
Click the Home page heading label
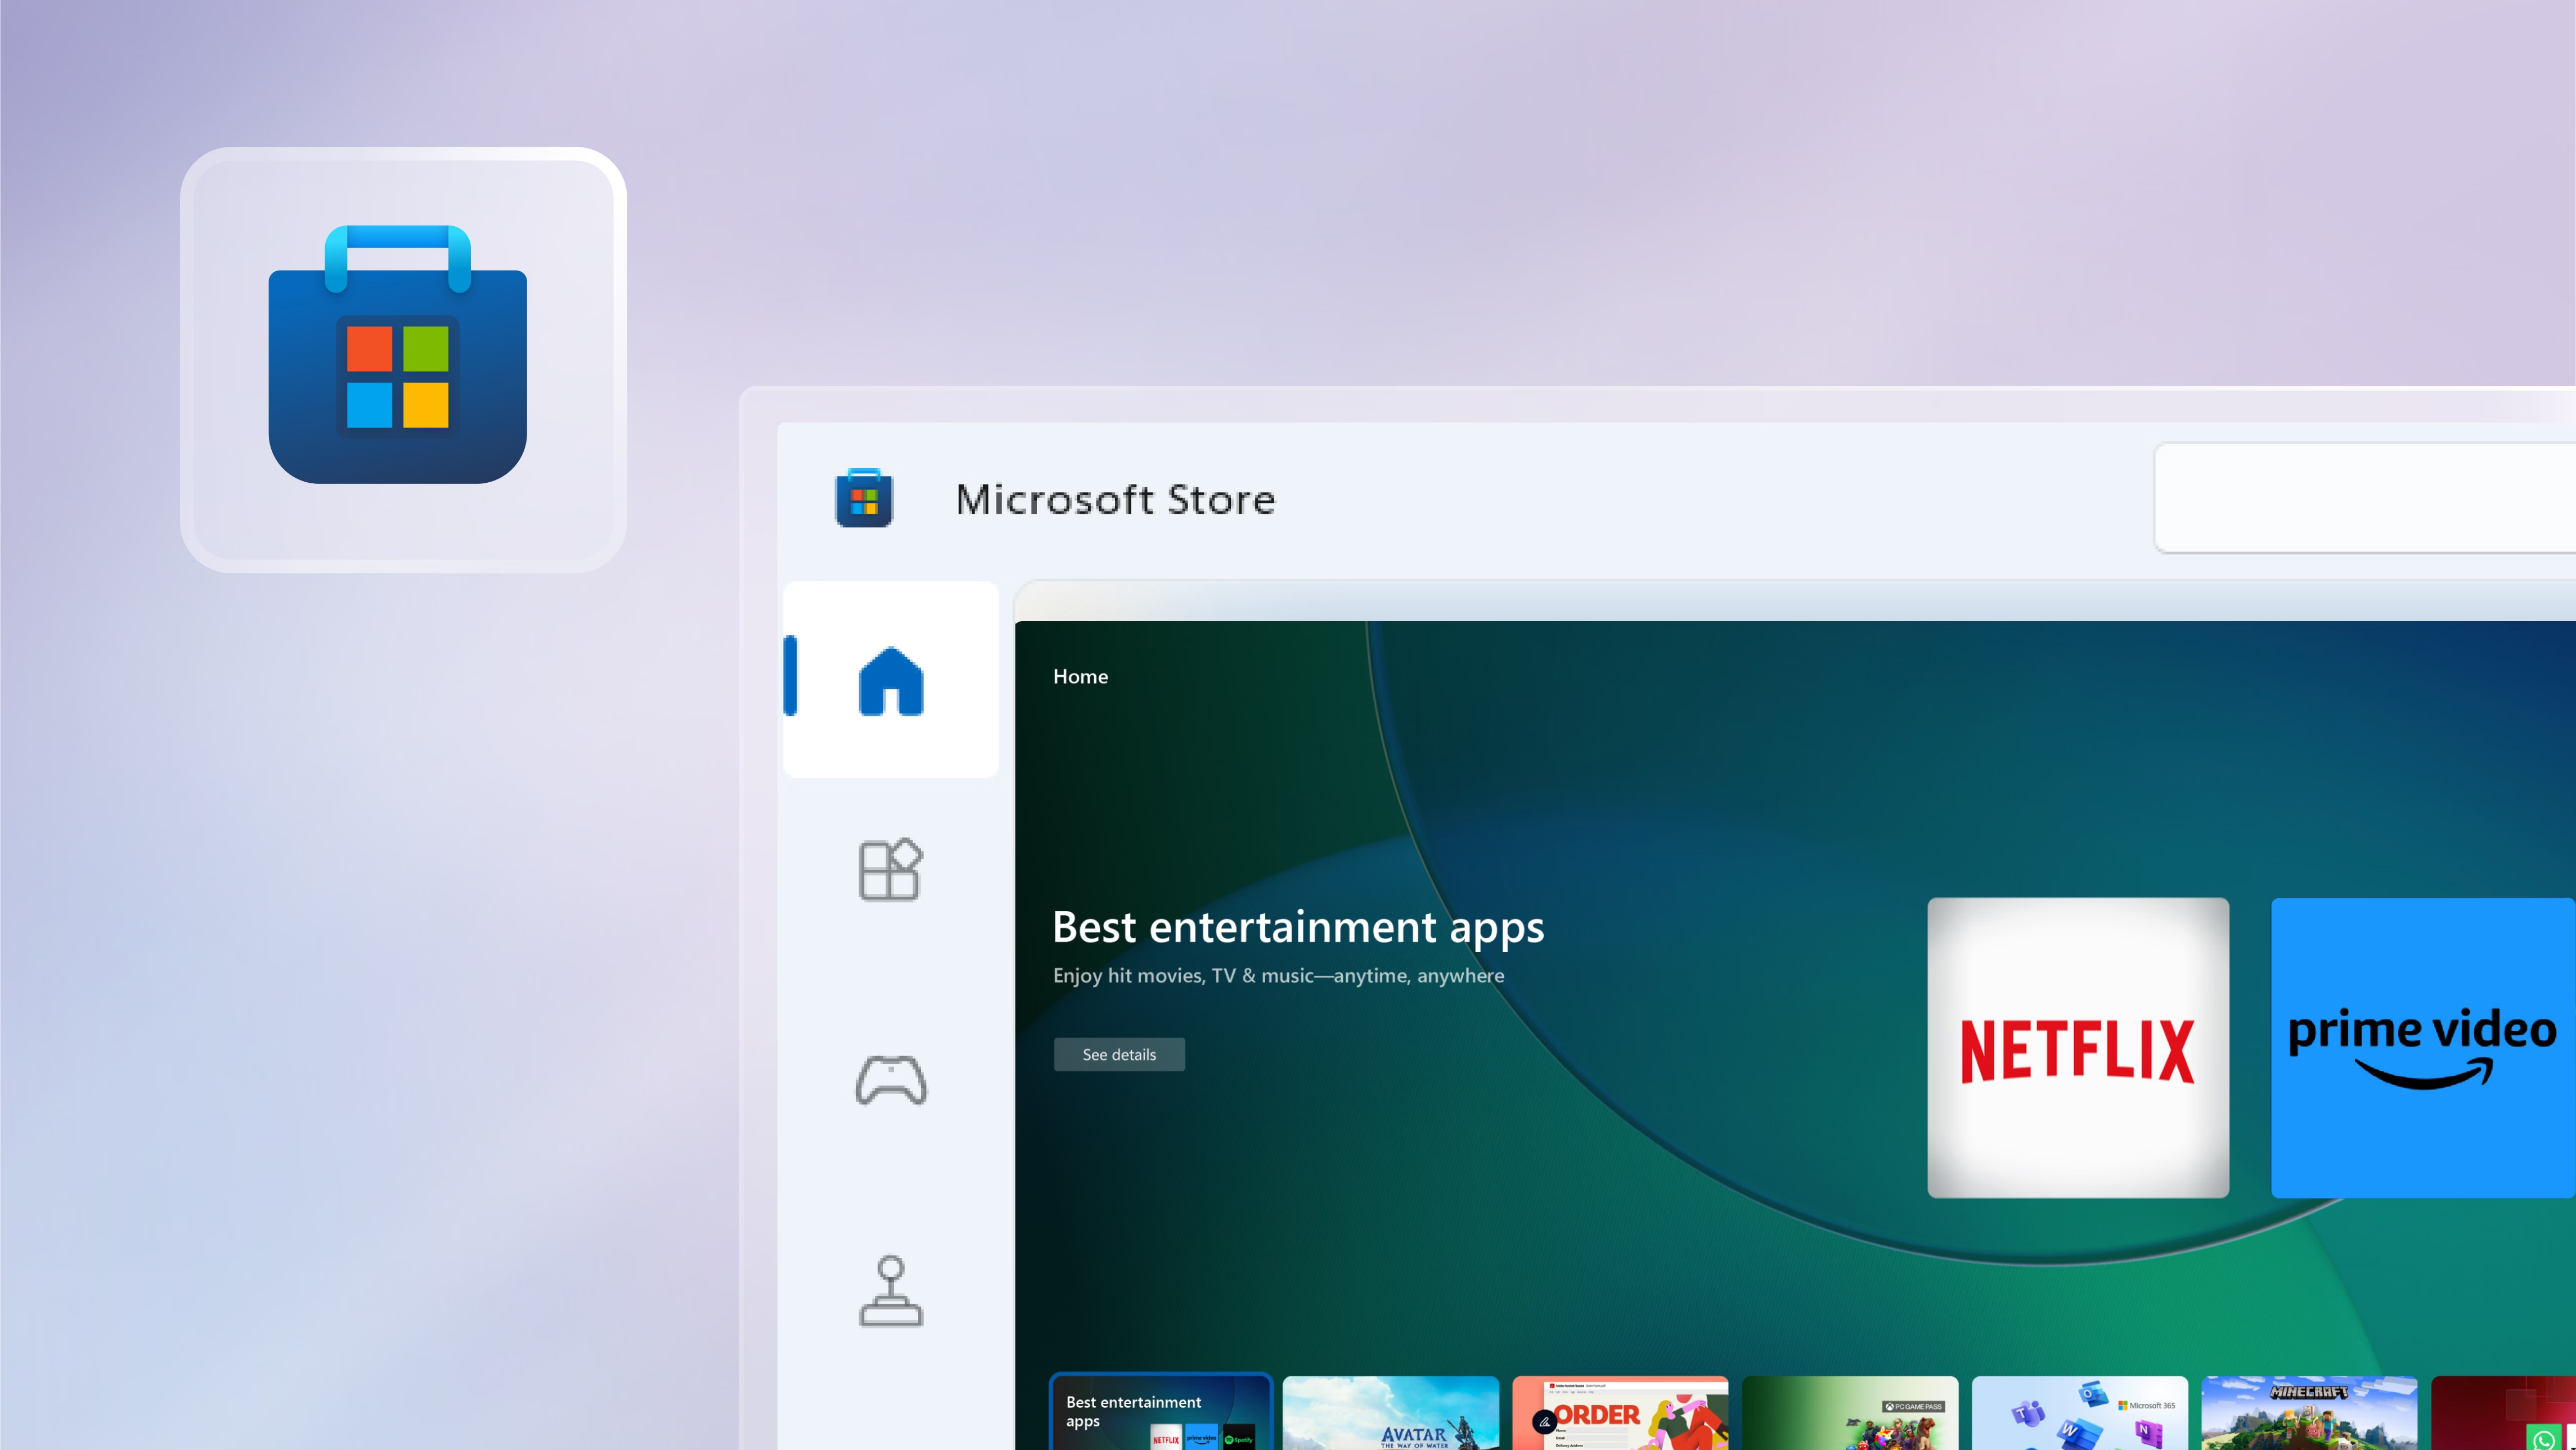(1080, 676)
